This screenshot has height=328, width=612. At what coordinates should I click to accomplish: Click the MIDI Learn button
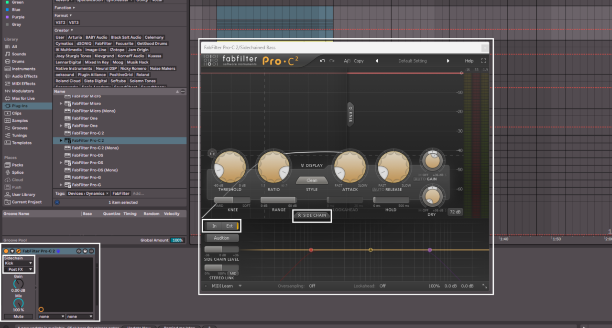(223, 286)
